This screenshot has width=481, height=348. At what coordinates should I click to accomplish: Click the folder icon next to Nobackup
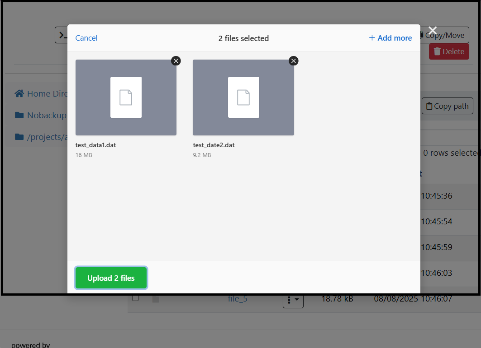[x=19, y=115]
